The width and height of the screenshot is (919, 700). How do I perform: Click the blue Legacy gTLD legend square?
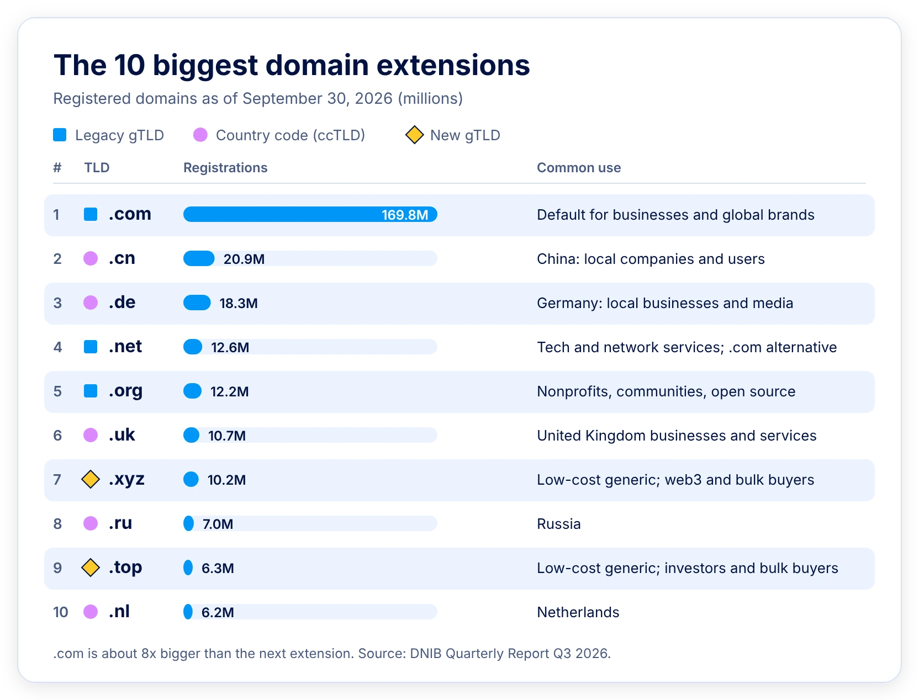tap(60, 135)
